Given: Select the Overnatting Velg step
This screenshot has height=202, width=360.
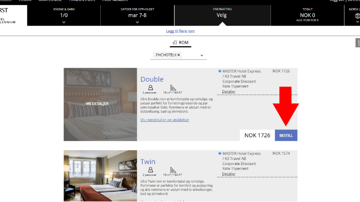Looking at the screenshot, I should pos(222,15).
